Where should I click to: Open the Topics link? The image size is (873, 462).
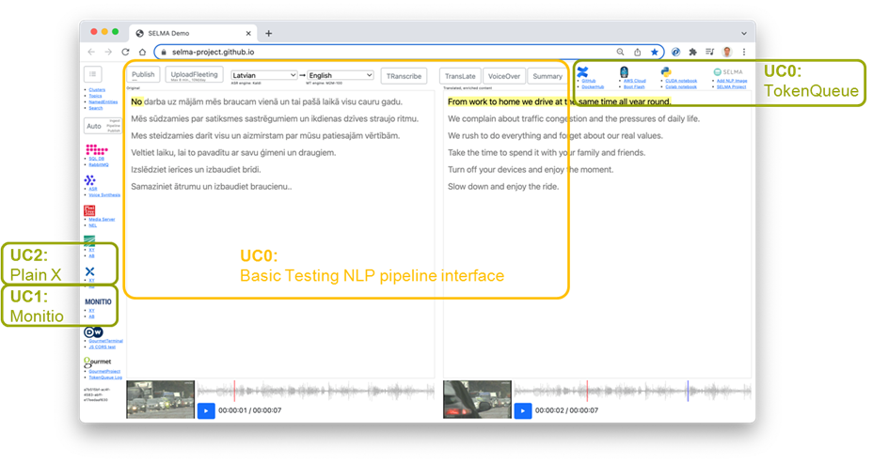pyautogui.click(x=95, y=96)
